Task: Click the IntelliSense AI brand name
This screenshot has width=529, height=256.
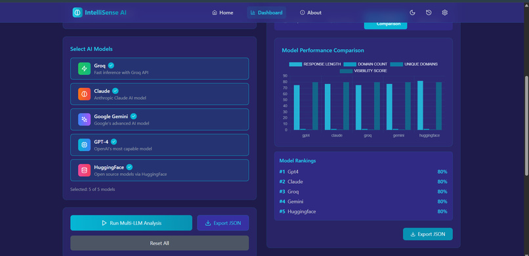Action: click(x=106, y=13)
